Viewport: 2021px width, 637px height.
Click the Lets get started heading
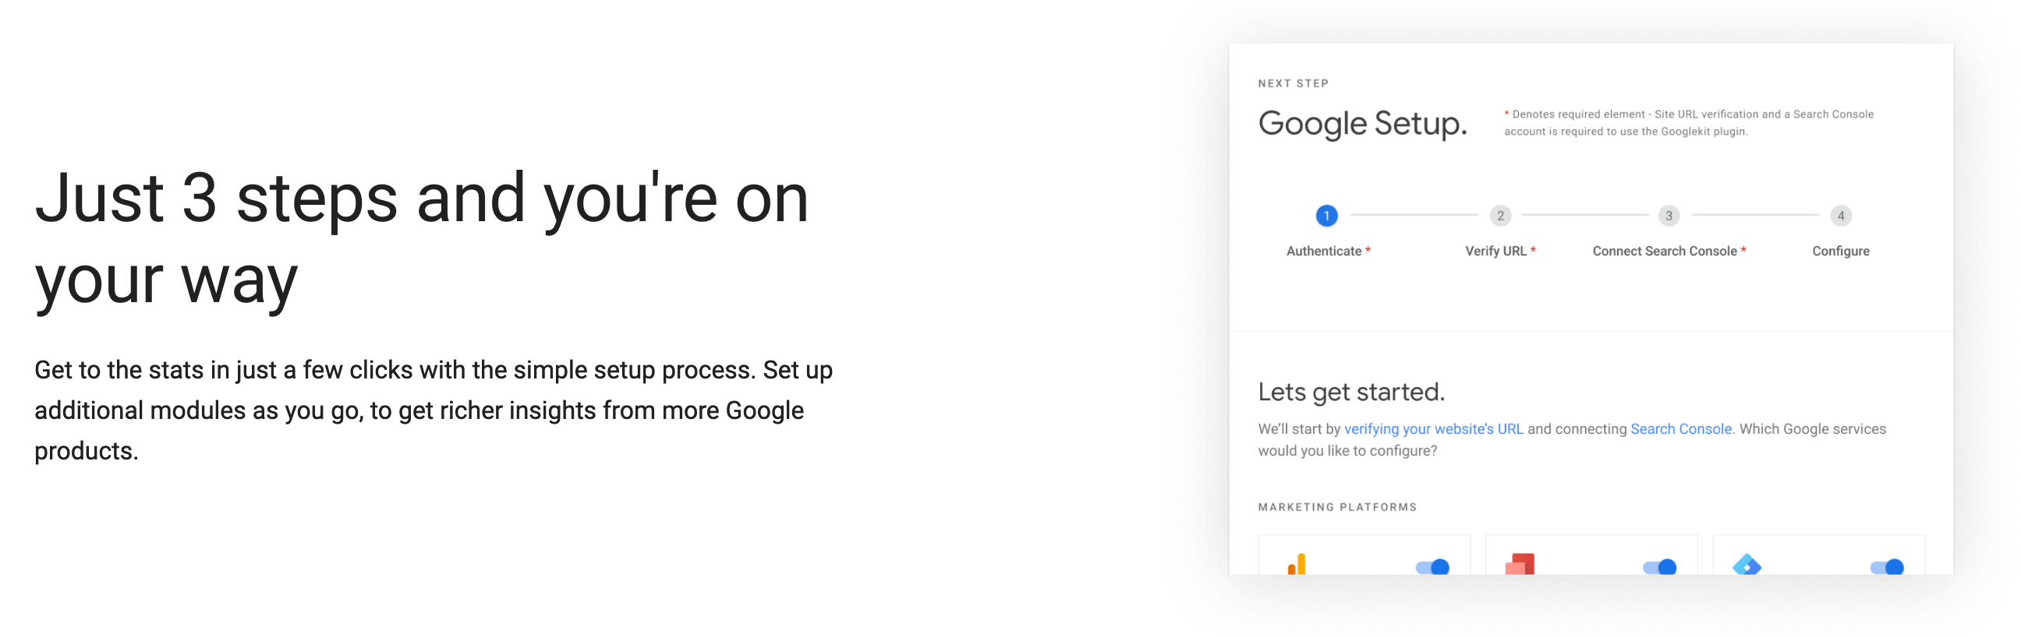tap(1351, 392)
